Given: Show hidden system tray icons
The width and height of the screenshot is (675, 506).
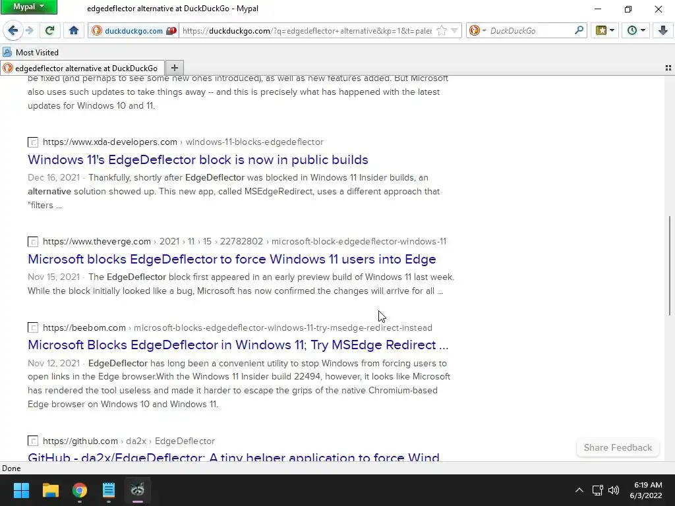Looking at the screenshot, I should [579, 490].
